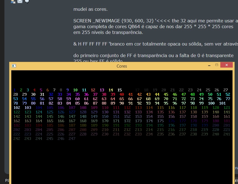Select the yellow color number 14
This screenshot has height=184, width=238.
[111, 90]
